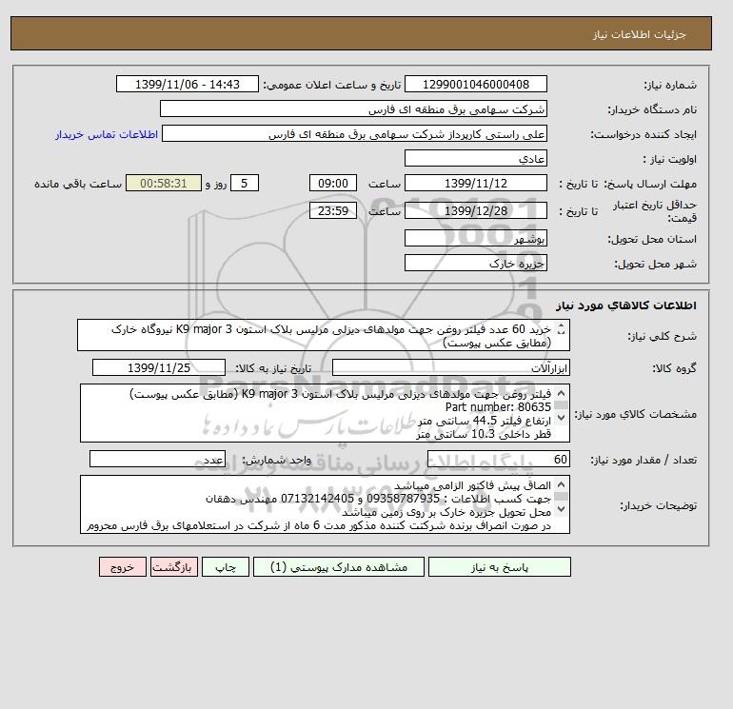Click the قطر داخلی 10.3 سانتی متر line

(484, 434)
